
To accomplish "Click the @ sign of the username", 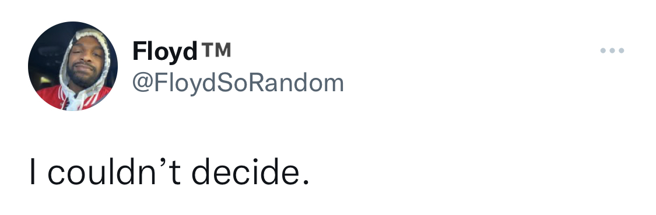I will [x=143, y=84].
